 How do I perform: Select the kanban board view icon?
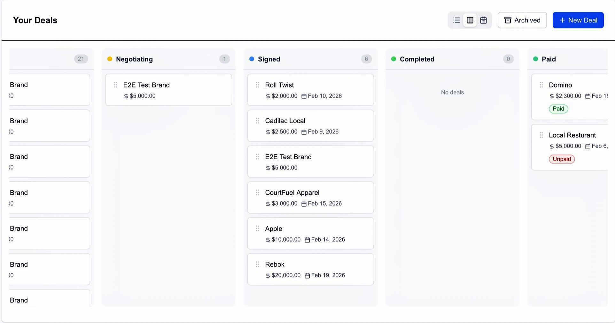coord(470,20)
